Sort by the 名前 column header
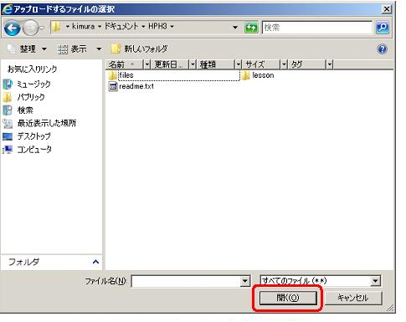This screenshot has width=406, height=322. 125,64
